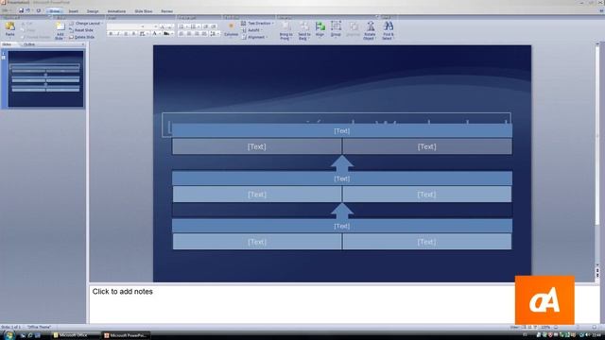Image resolution: width=605 pixels, height=340 pixels.
Task: Click the Decrease Indent icon
Action: (x=206, y=26)
